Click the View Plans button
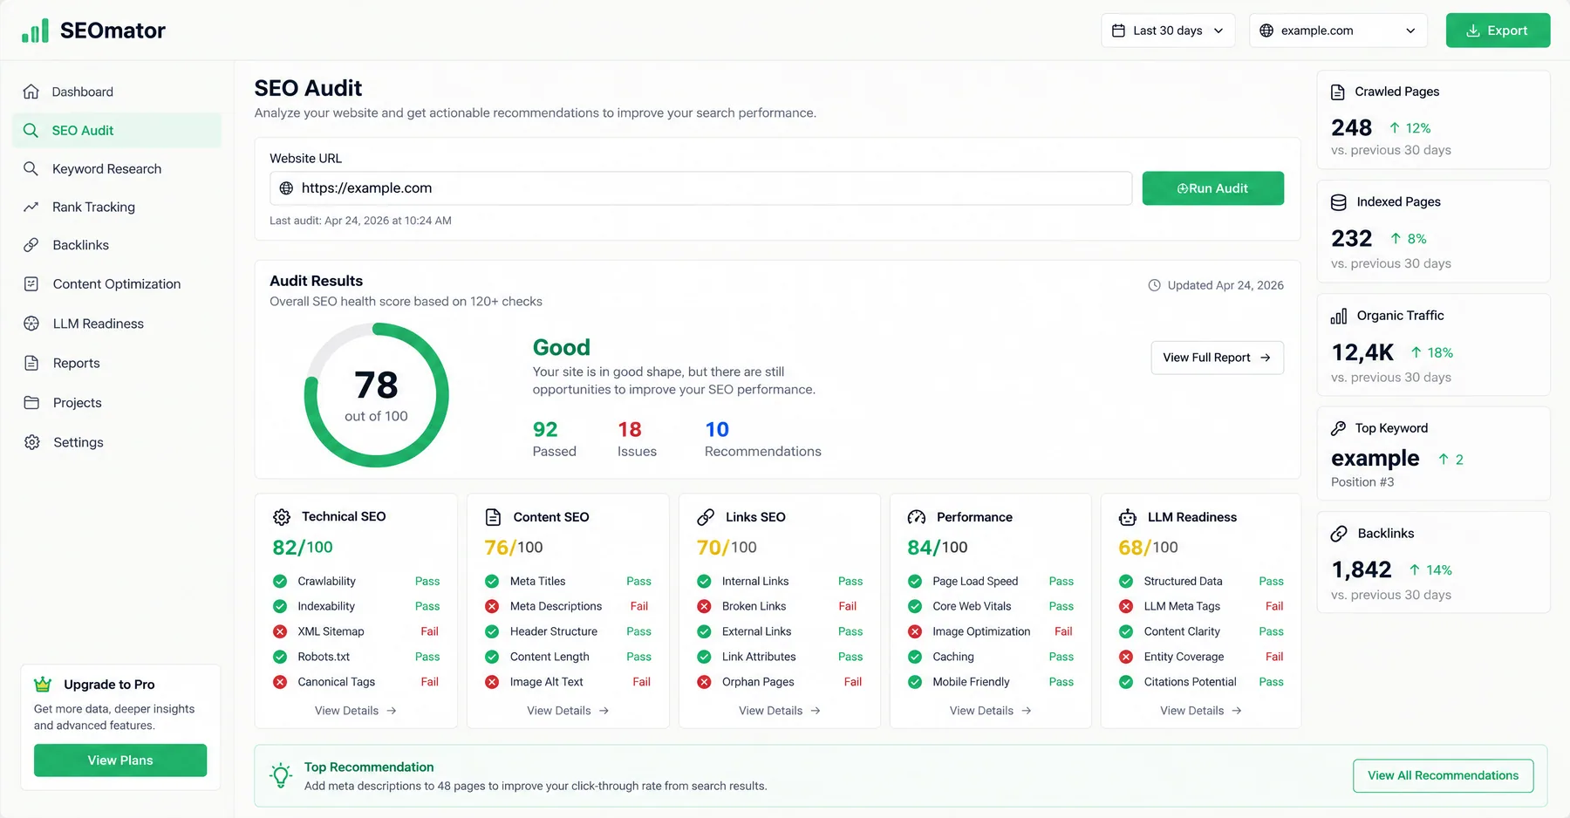Viewport: 1570px width, 818px height. click(x=120, y=760)
